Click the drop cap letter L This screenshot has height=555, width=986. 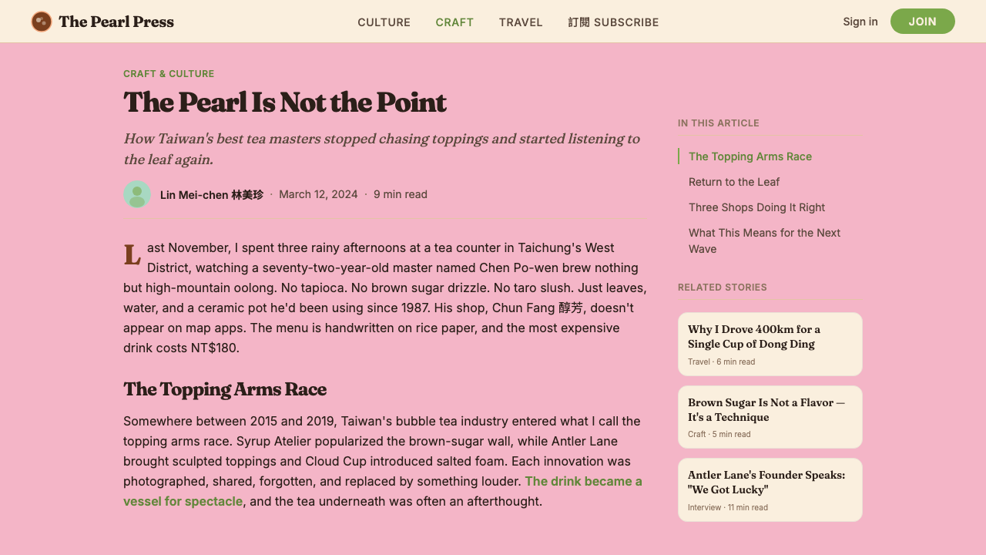[x=132, y=255]
